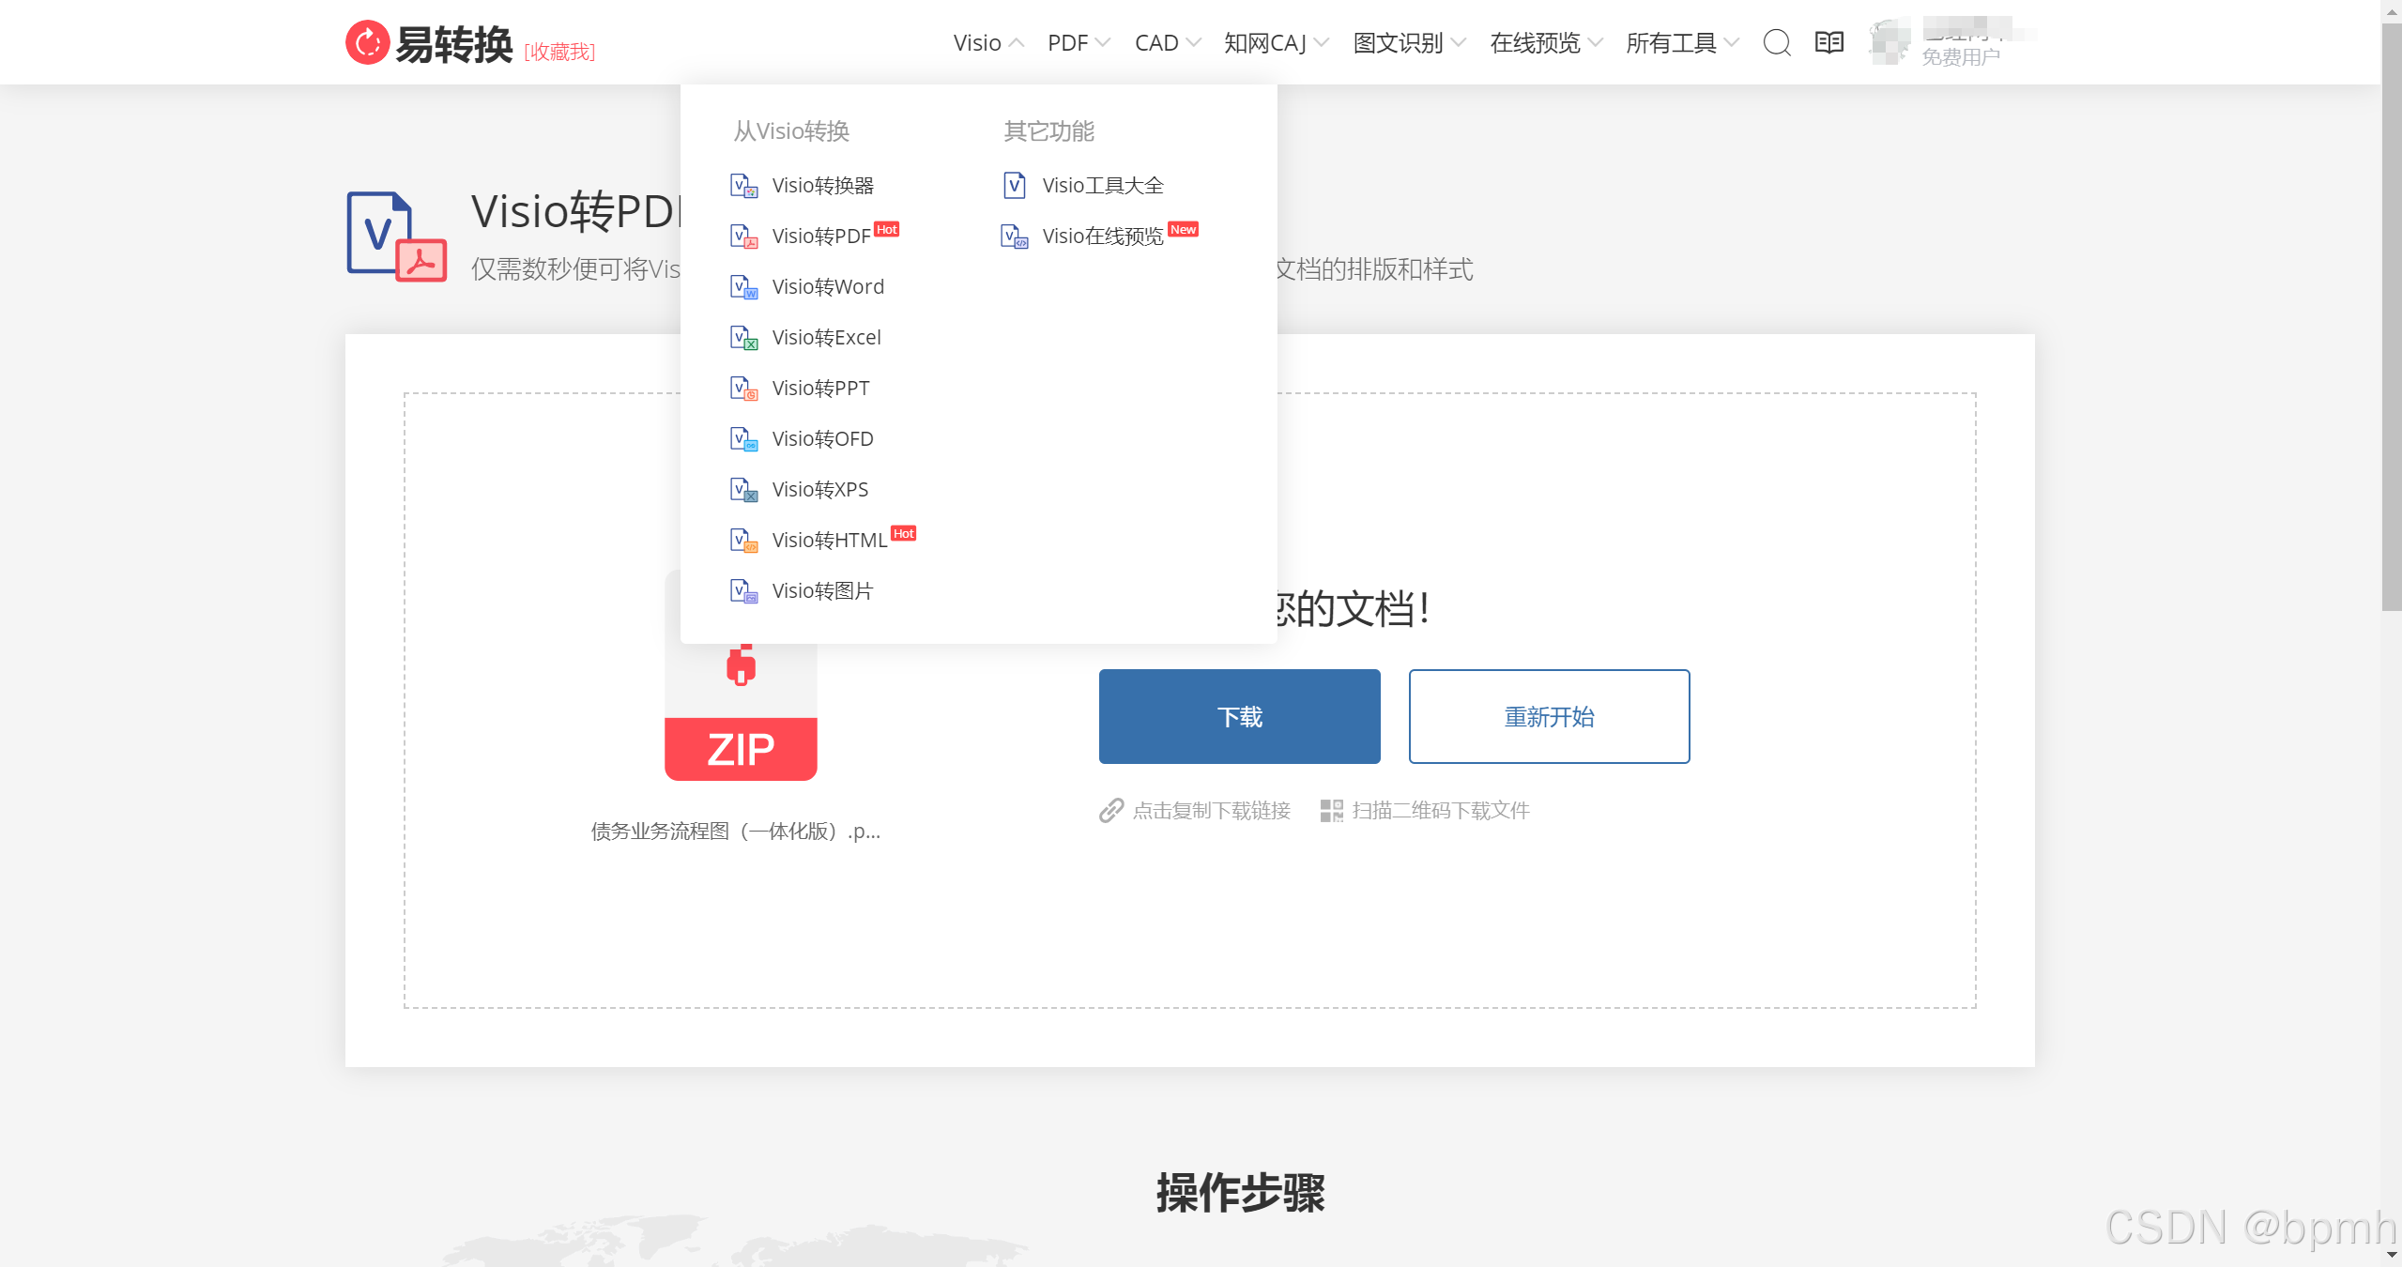Viewport: 2402px width, 1267px height.
Task: Click the Visio转图片 file icon
Action: coord(743,591)
